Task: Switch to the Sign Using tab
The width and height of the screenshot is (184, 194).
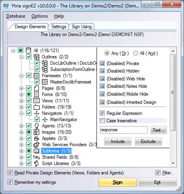Action: tap(82, 27)
